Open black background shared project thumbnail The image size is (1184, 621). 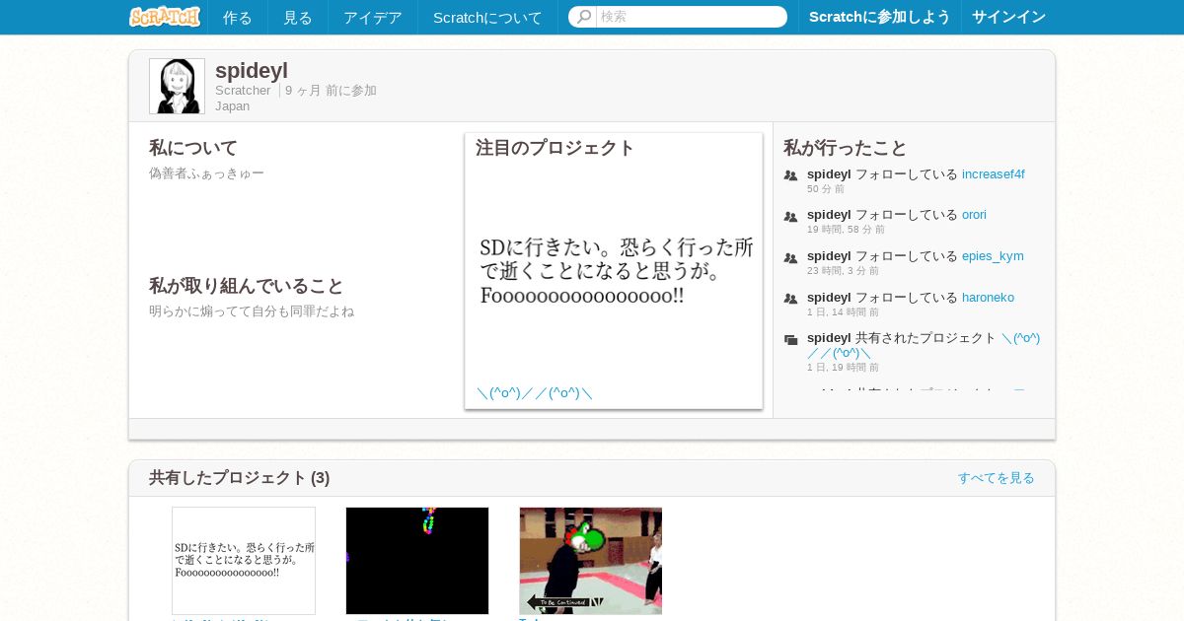click(x=417, y=561)
